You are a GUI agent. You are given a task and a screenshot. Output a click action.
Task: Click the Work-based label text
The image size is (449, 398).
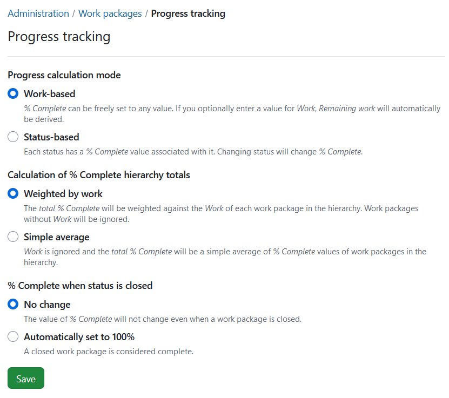(48, 93)
